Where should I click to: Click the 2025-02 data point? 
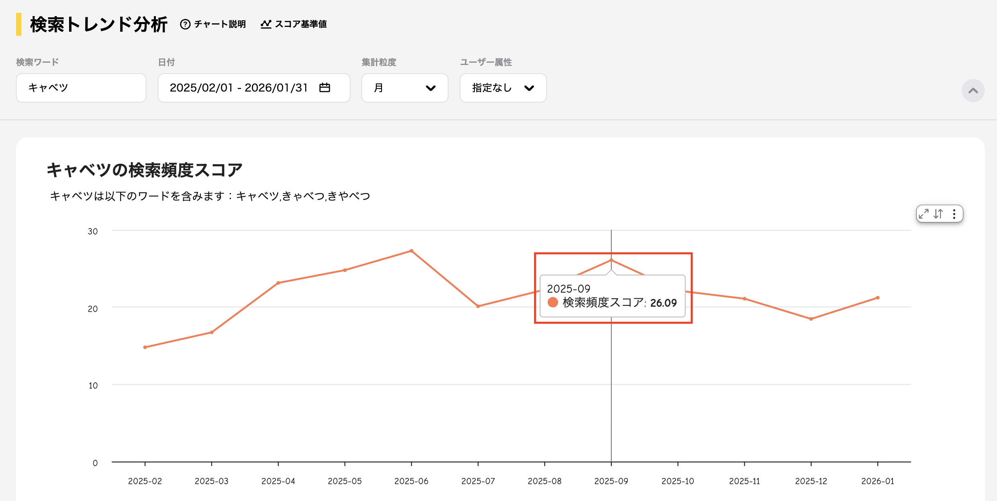coord(145,347)
